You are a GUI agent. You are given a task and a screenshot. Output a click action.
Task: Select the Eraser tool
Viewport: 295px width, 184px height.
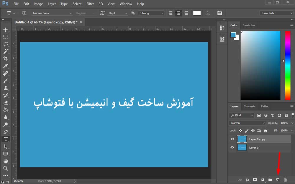[x=6, y=103]
